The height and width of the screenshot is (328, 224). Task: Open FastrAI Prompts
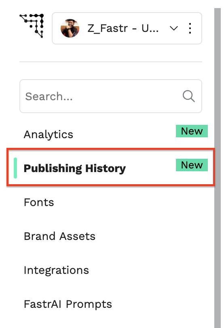point(68,304)
